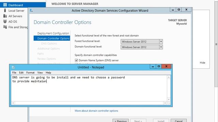Minimize the Notepad window
This screenshot has height=122, width=218.
click(x=153, y=66)
